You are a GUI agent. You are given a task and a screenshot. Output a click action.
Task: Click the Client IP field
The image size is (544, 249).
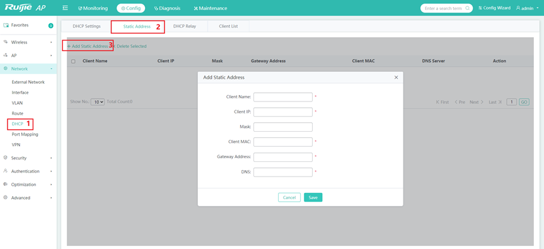(283, 112)
